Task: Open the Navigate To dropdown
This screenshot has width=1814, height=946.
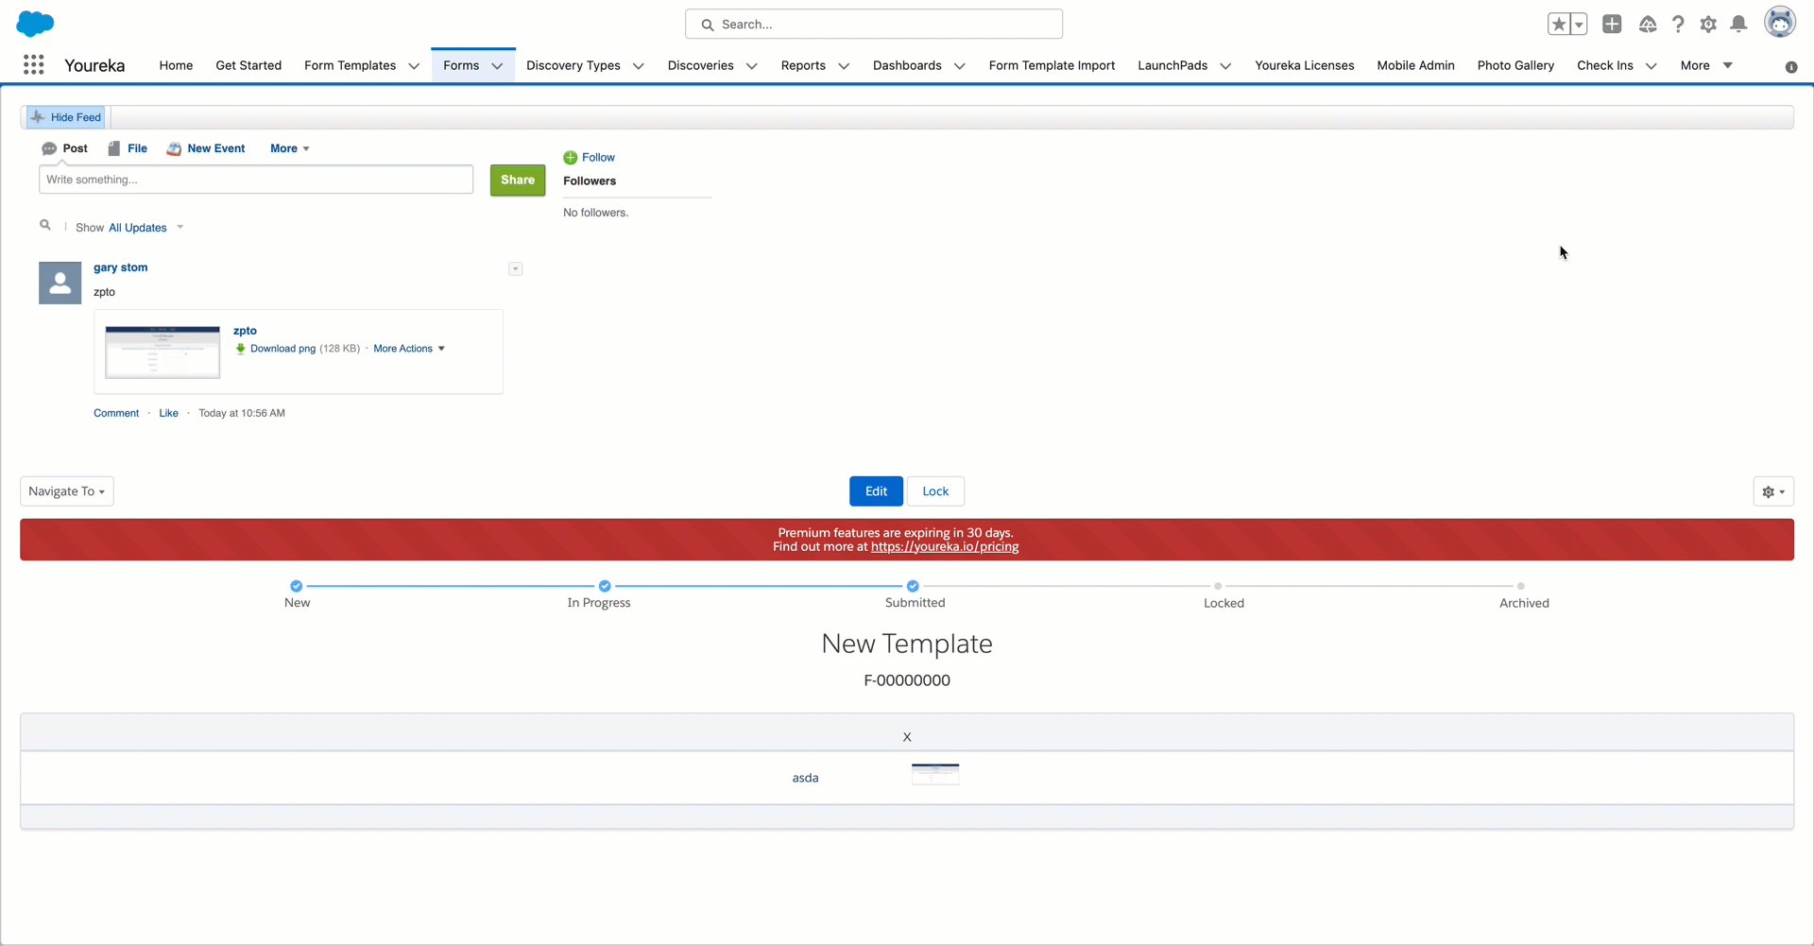Action: click(67, 491)
